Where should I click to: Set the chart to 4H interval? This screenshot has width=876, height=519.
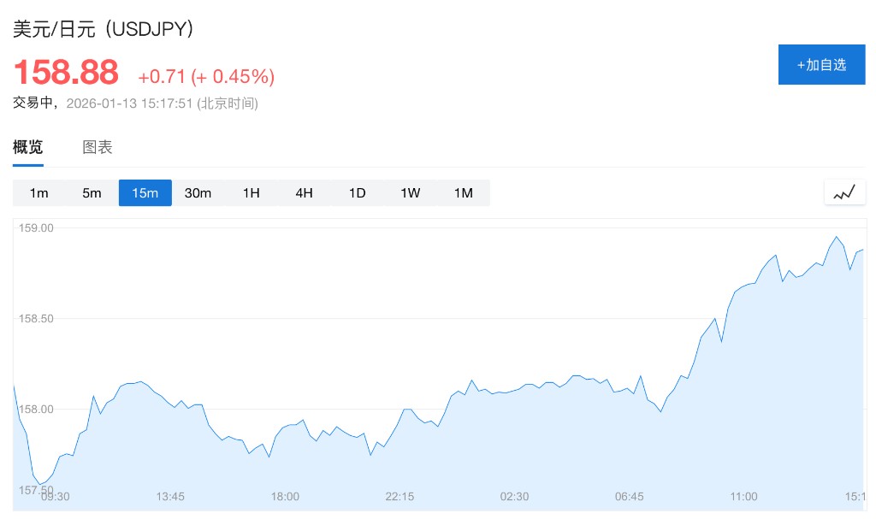pos(305,193)
